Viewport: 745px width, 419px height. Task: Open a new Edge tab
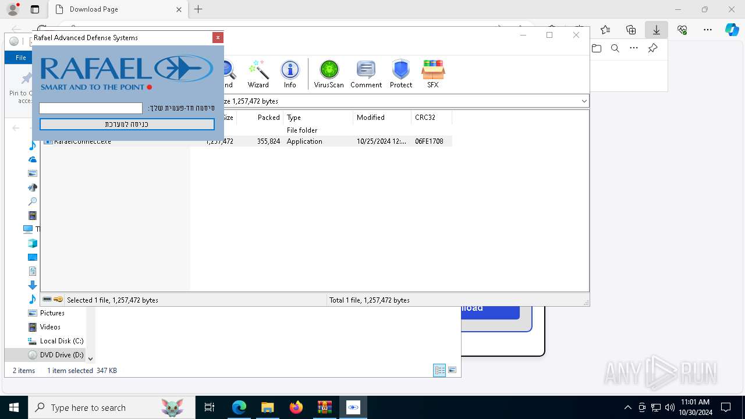click(x=198, y=9)
